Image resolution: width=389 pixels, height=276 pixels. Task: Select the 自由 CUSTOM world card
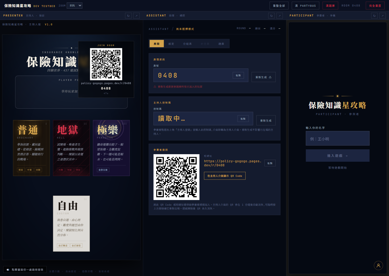click(71, 224)
